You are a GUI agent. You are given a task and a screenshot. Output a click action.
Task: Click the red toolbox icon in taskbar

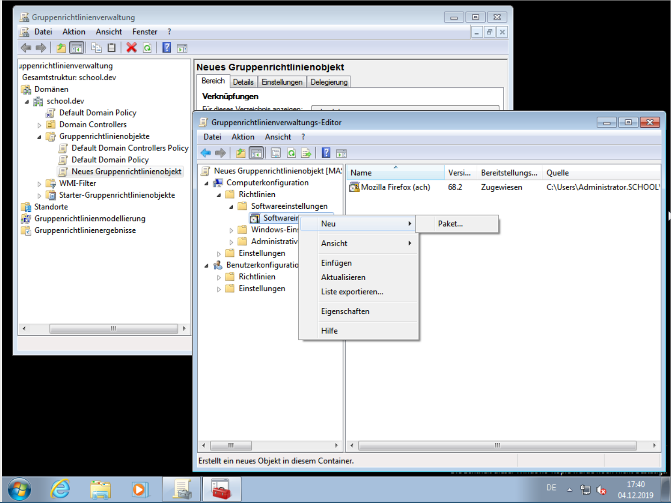pyautogui.click(x=221, y=490)
